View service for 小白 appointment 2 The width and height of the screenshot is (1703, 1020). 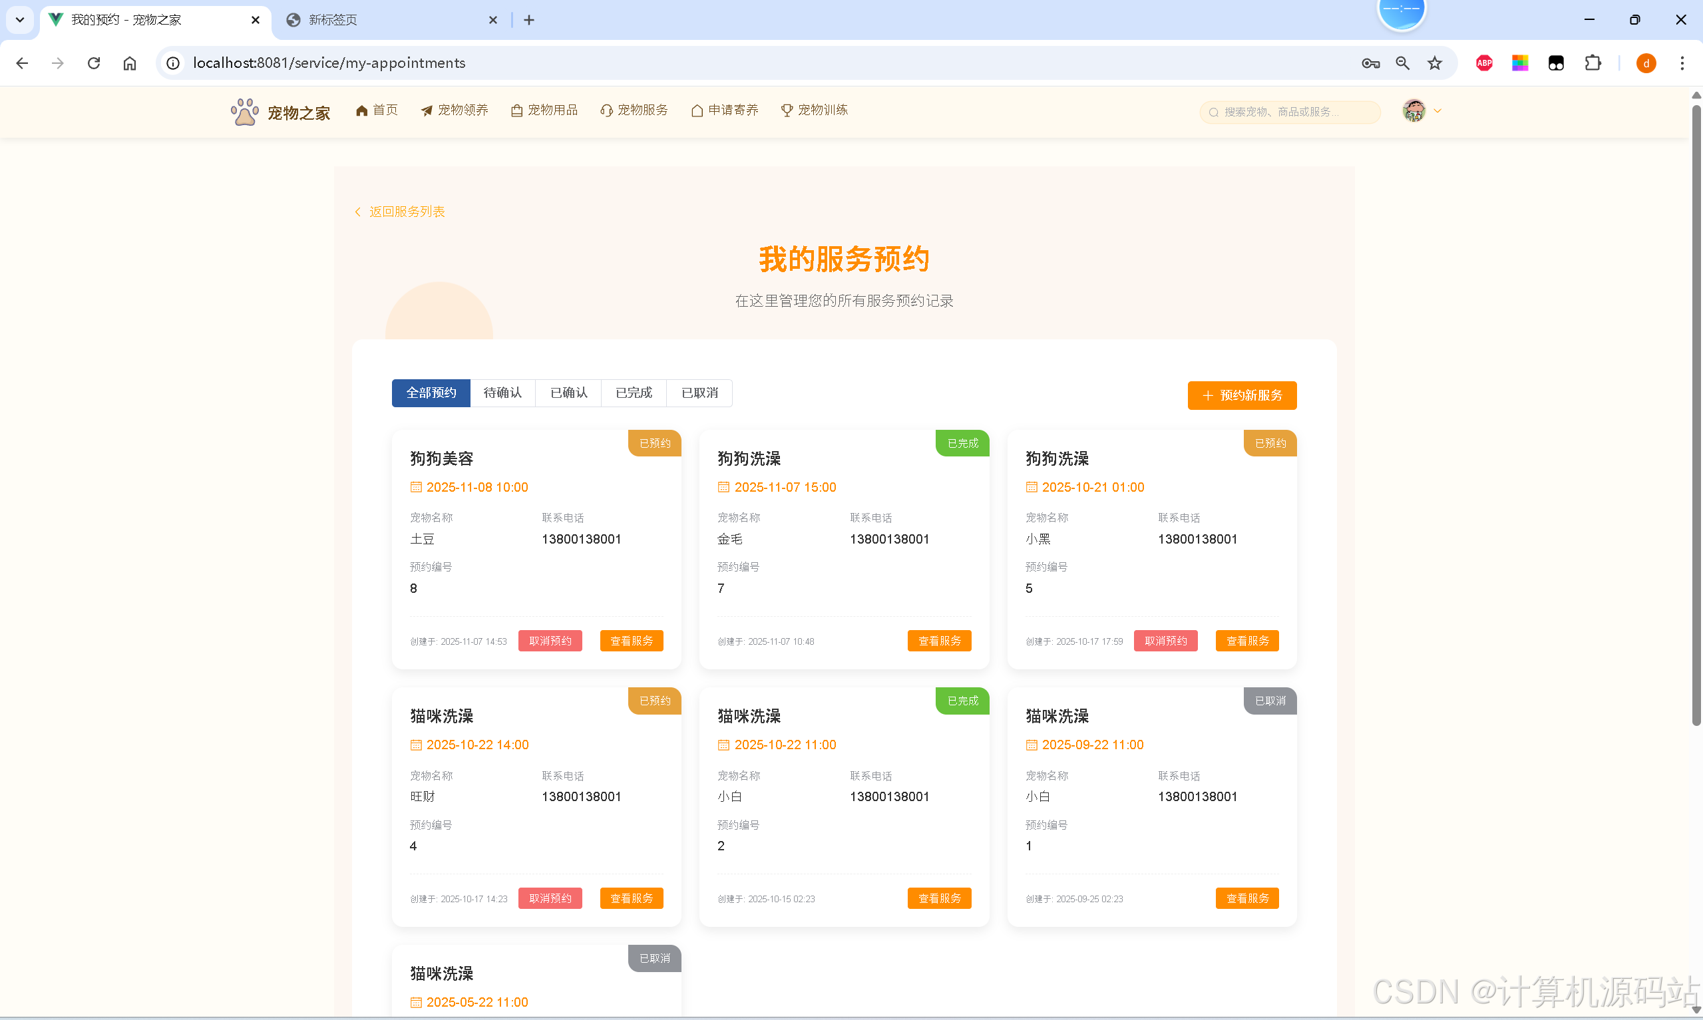940,898
